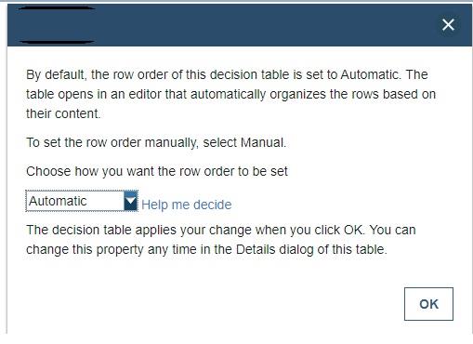This screenshot has height=344, width=473.
Task: Click the 'Choose how you want the row order' label
Action: 157,171
